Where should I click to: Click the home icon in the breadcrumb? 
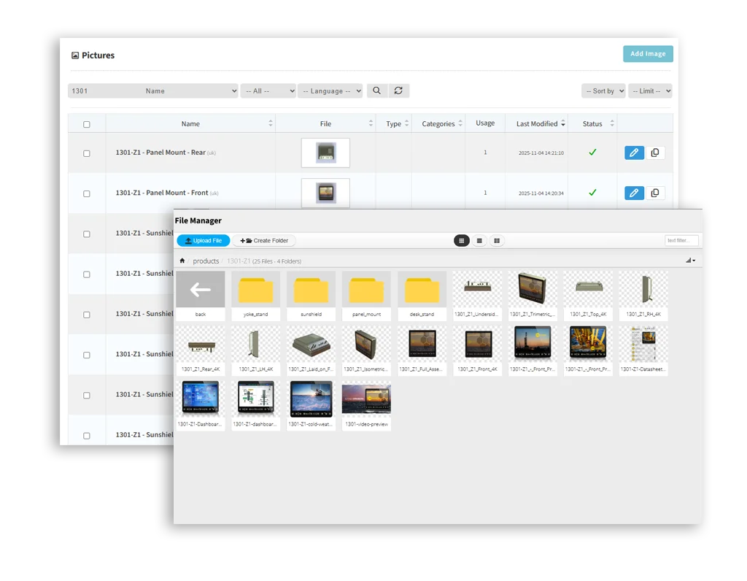click(x=182, y=260)
